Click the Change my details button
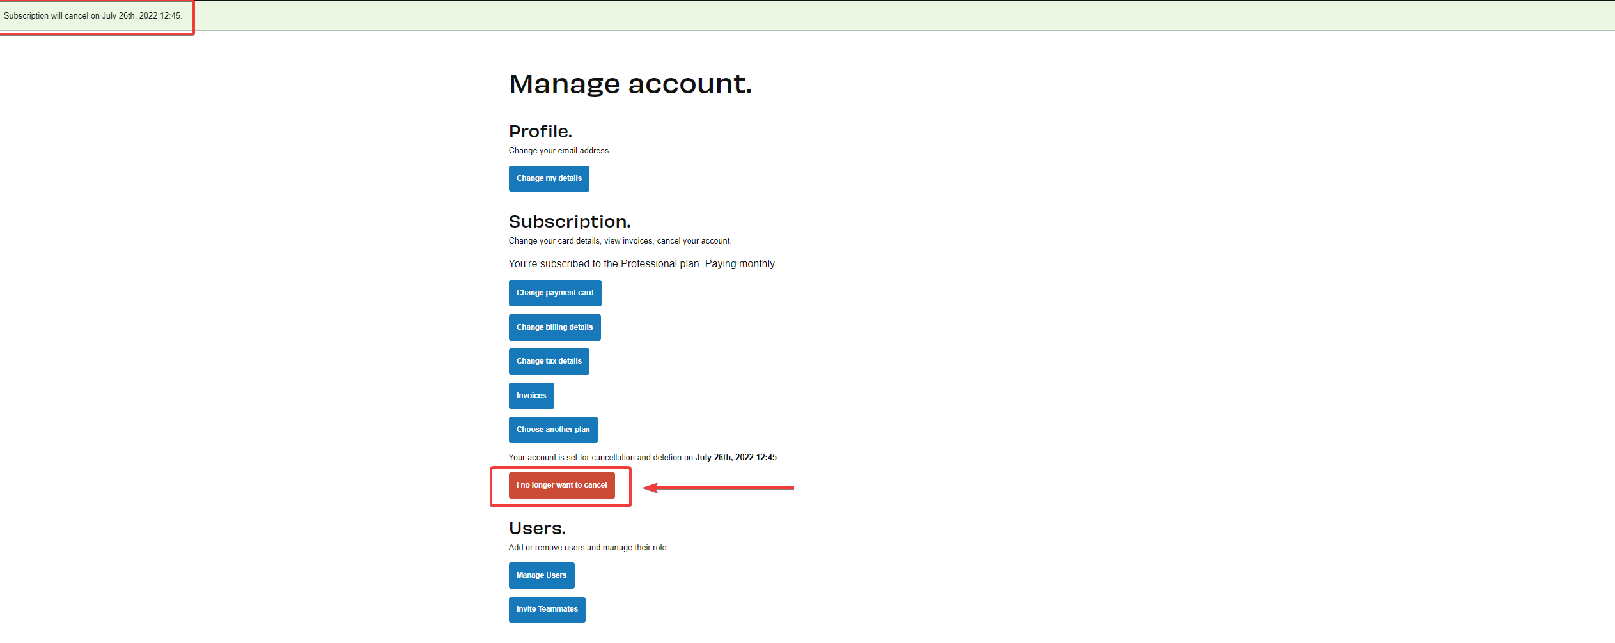The height and width of the screenshot is (643, 1615). click(549, 178)
